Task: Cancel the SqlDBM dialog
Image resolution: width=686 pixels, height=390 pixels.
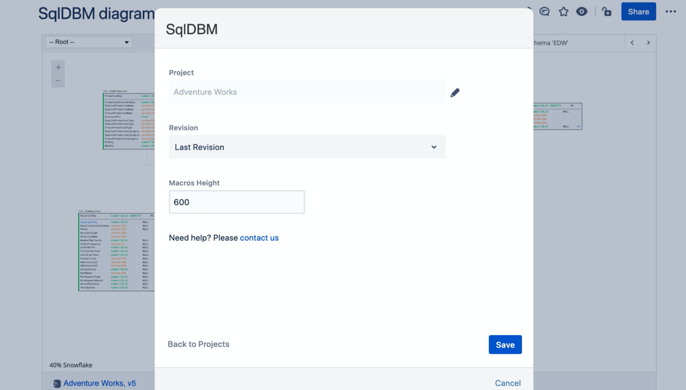Action: [508, 383]
